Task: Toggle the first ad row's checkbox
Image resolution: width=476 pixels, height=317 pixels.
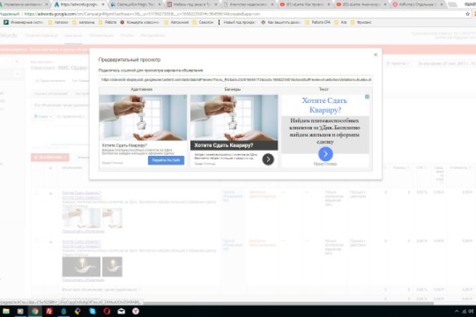Action: point(37,193)
